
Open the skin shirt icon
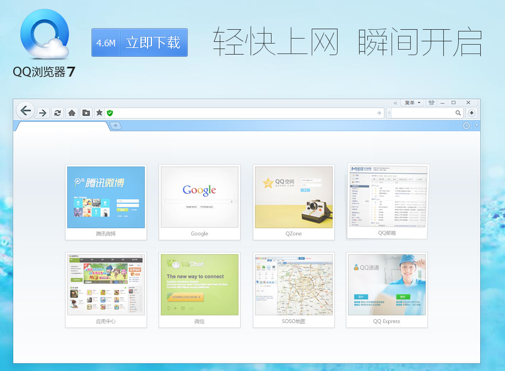[431, 103]
